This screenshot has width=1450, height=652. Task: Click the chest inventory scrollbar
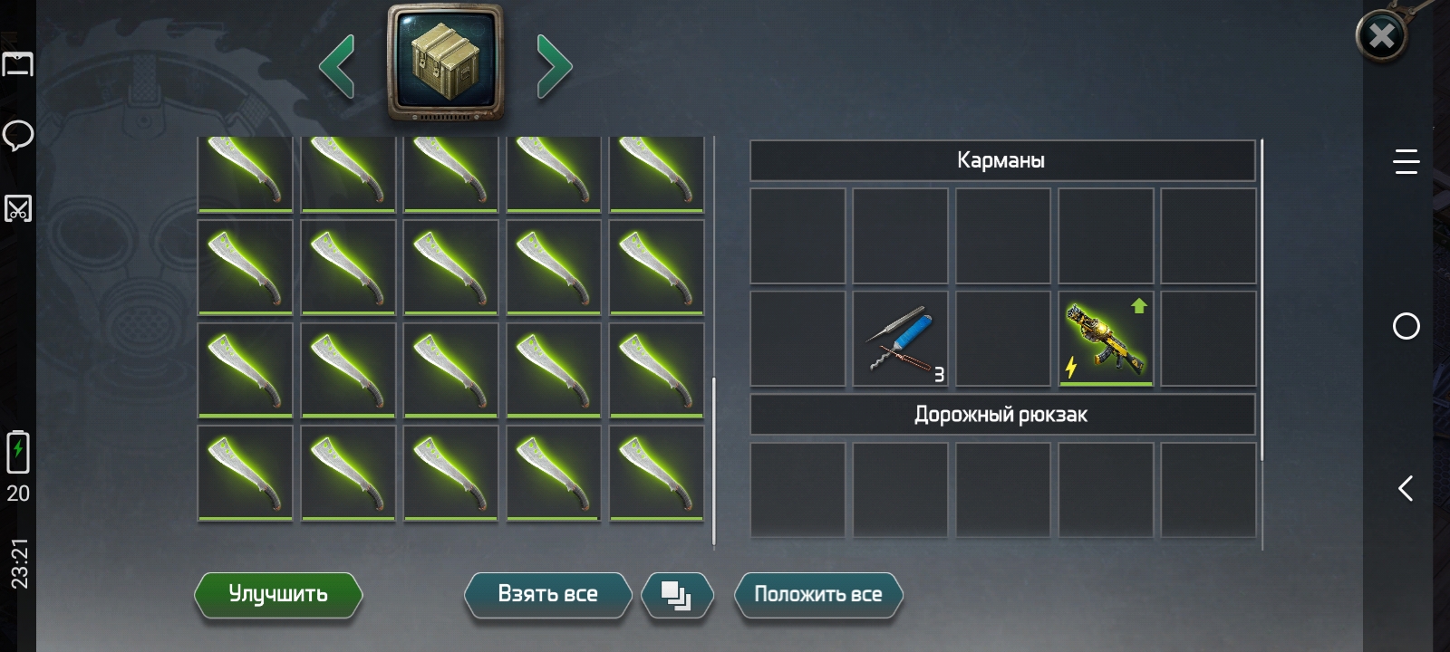[x=714, y=462]
